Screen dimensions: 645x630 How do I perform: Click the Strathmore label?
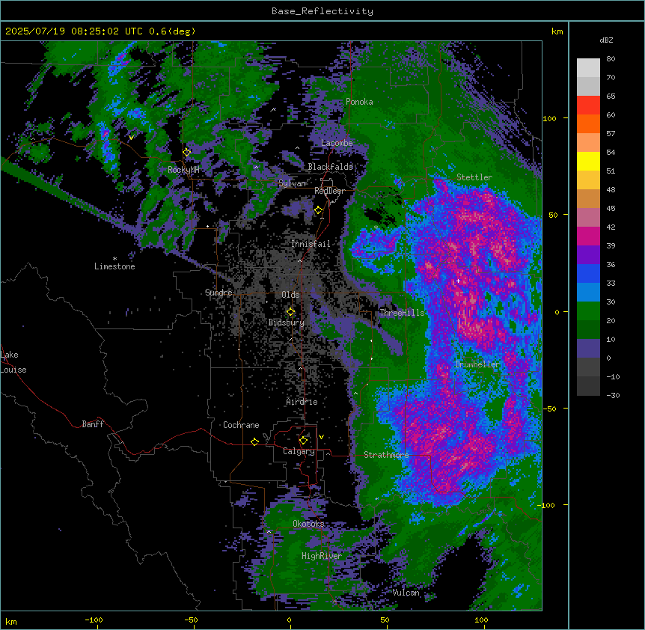(386, 455)
